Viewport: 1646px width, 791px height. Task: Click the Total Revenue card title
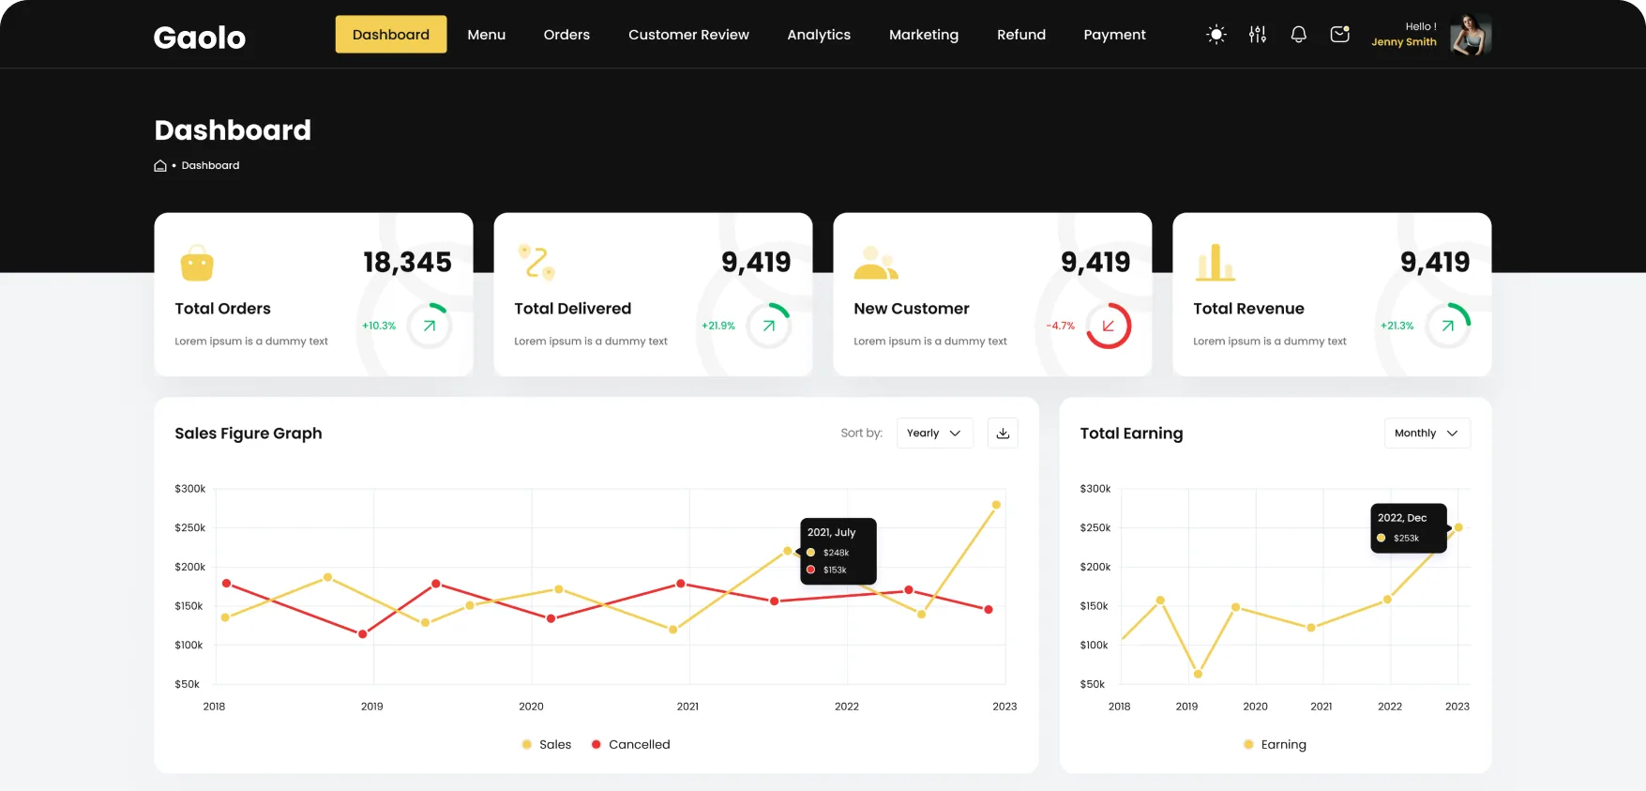pyautogui.click(x=1249, y=309)
